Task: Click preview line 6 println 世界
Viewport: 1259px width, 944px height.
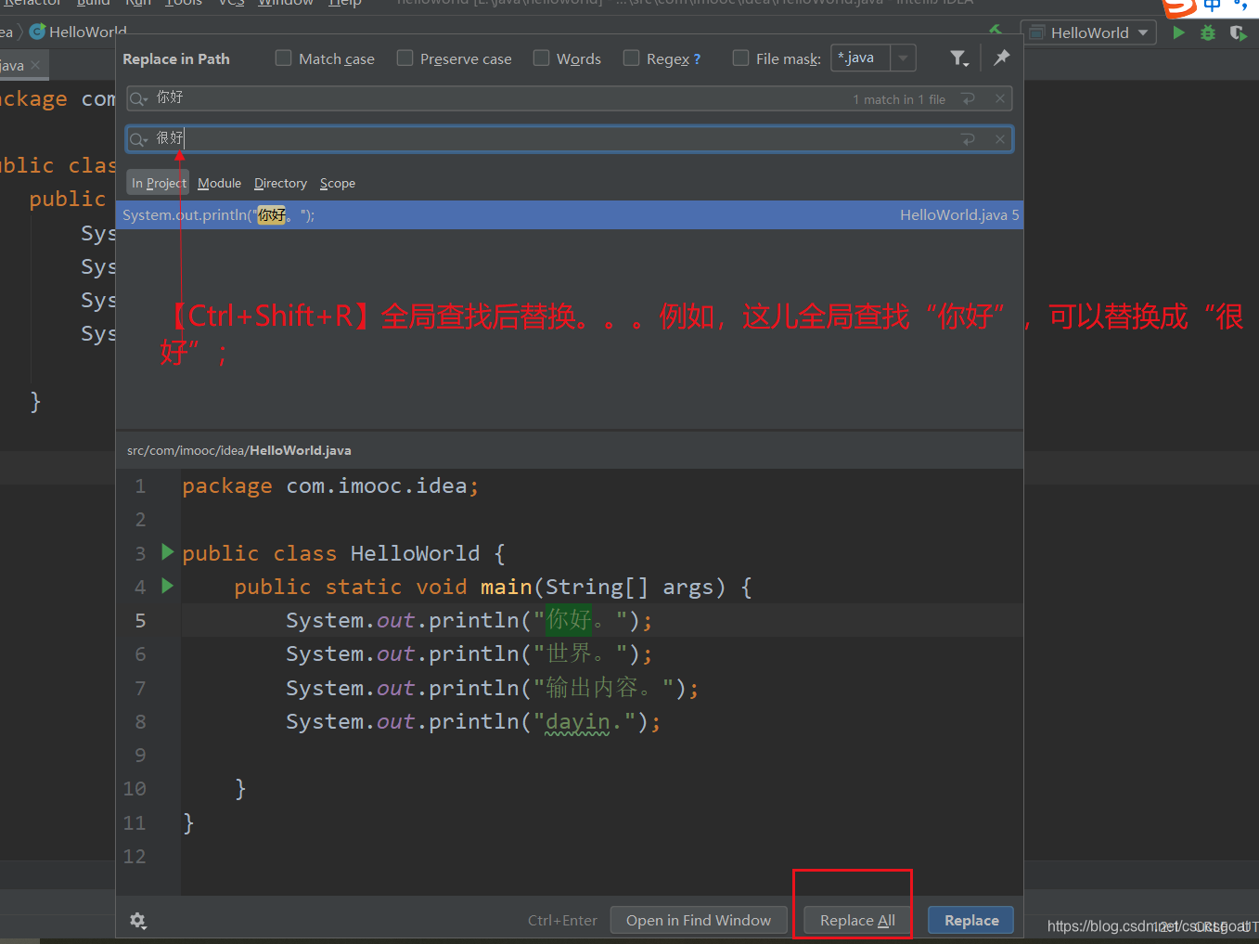Action: tap(469, 653)
